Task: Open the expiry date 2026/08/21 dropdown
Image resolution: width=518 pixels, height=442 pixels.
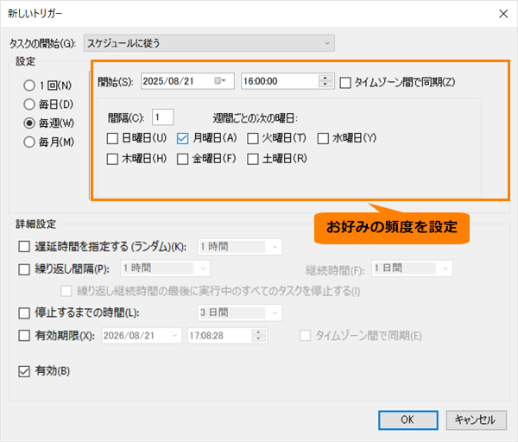Action: pos(142,336)
